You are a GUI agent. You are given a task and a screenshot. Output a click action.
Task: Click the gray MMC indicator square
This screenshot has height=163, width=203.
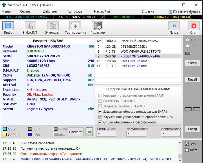(x=56, y=134)
